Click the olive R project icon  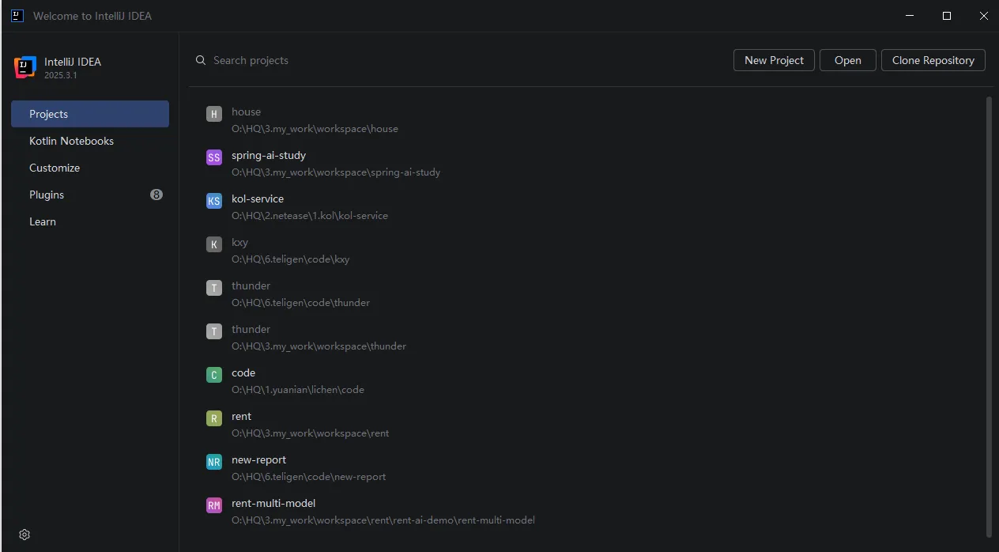tap(214, 418)
